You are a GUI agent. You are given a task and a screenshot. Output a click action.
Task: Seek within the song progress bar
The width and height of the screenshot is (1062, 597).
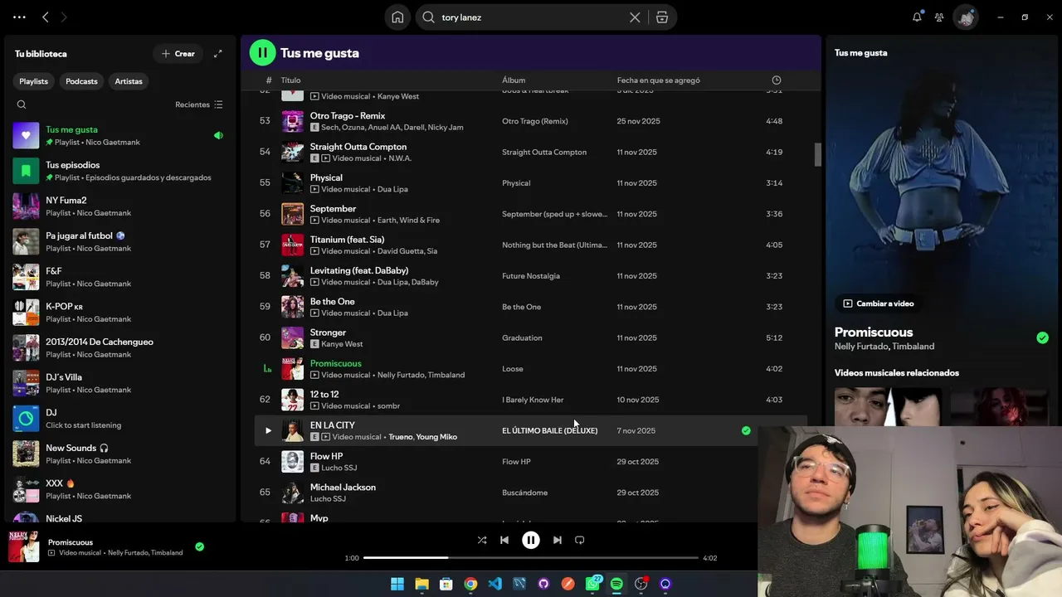(531, 558)
